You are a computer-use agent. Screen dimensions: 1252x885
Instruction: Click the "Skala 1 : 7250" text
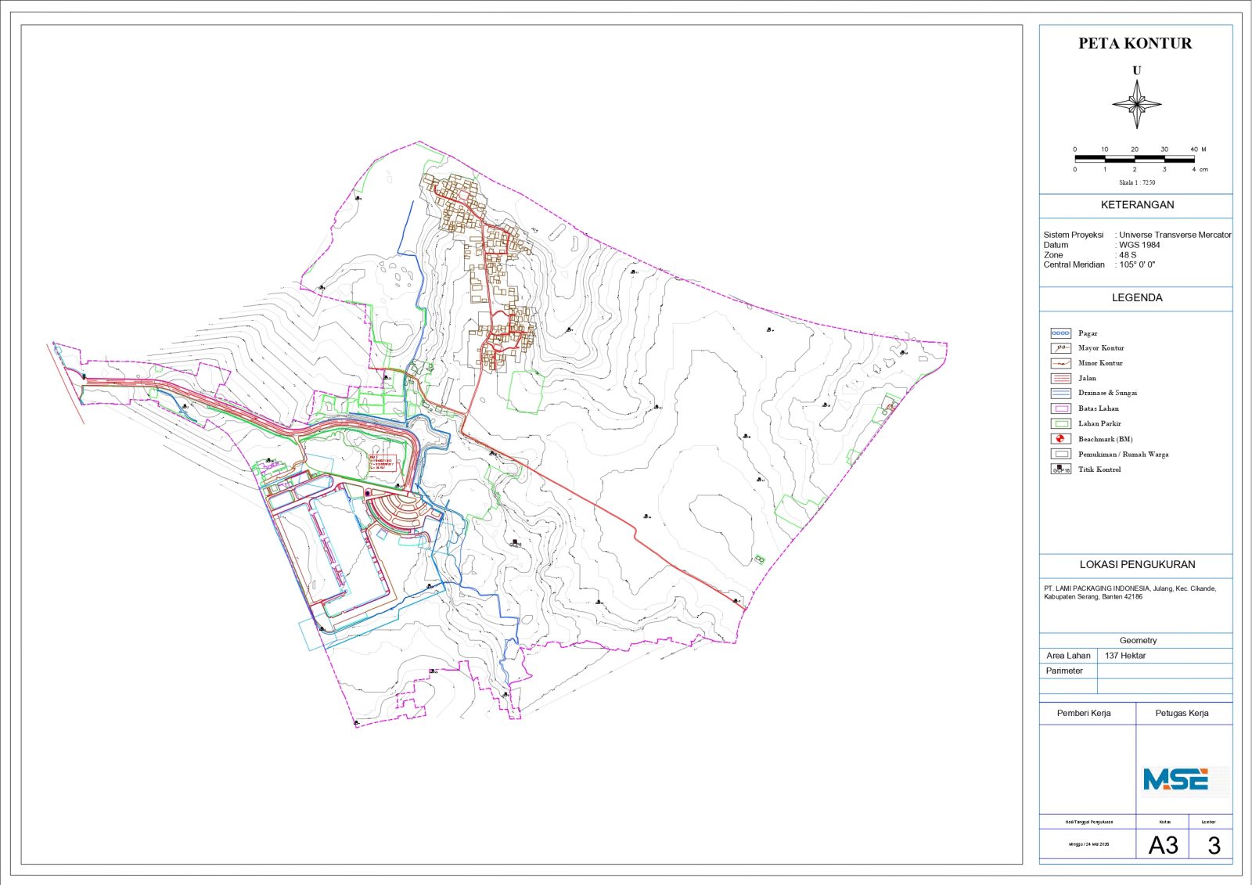tap(1137, 182)
